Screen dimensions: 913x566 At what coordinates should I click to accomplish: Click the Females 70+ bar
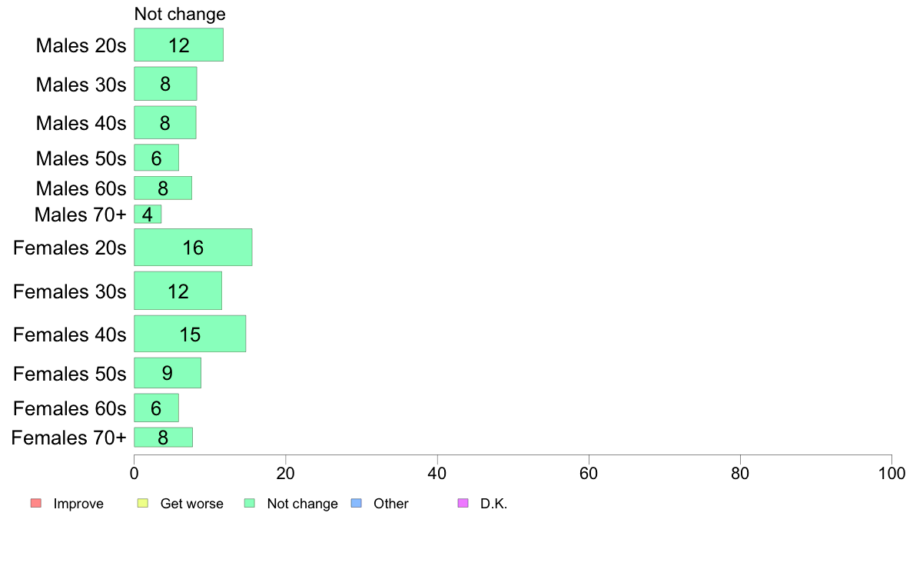163,437
